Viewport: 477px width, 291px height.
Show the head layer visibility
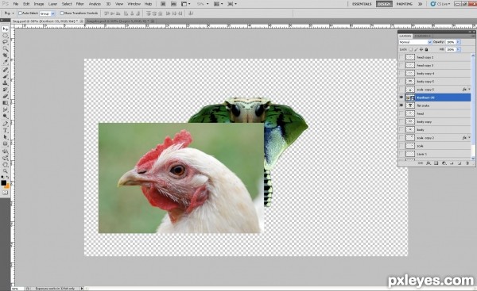point(401,113)
